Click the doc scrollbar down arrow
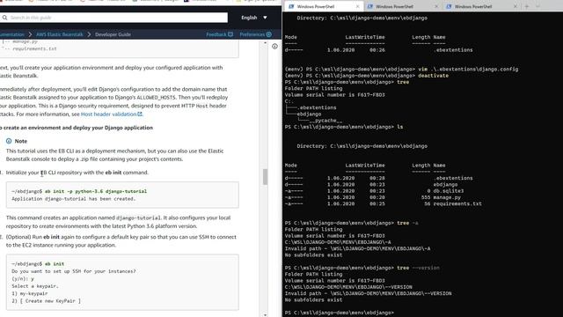 (x=266, y=315)
